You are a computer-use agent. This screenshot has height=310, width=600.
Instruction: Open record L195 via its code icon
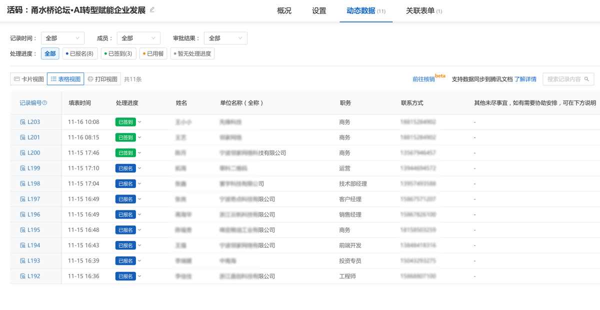coord(22,230)
